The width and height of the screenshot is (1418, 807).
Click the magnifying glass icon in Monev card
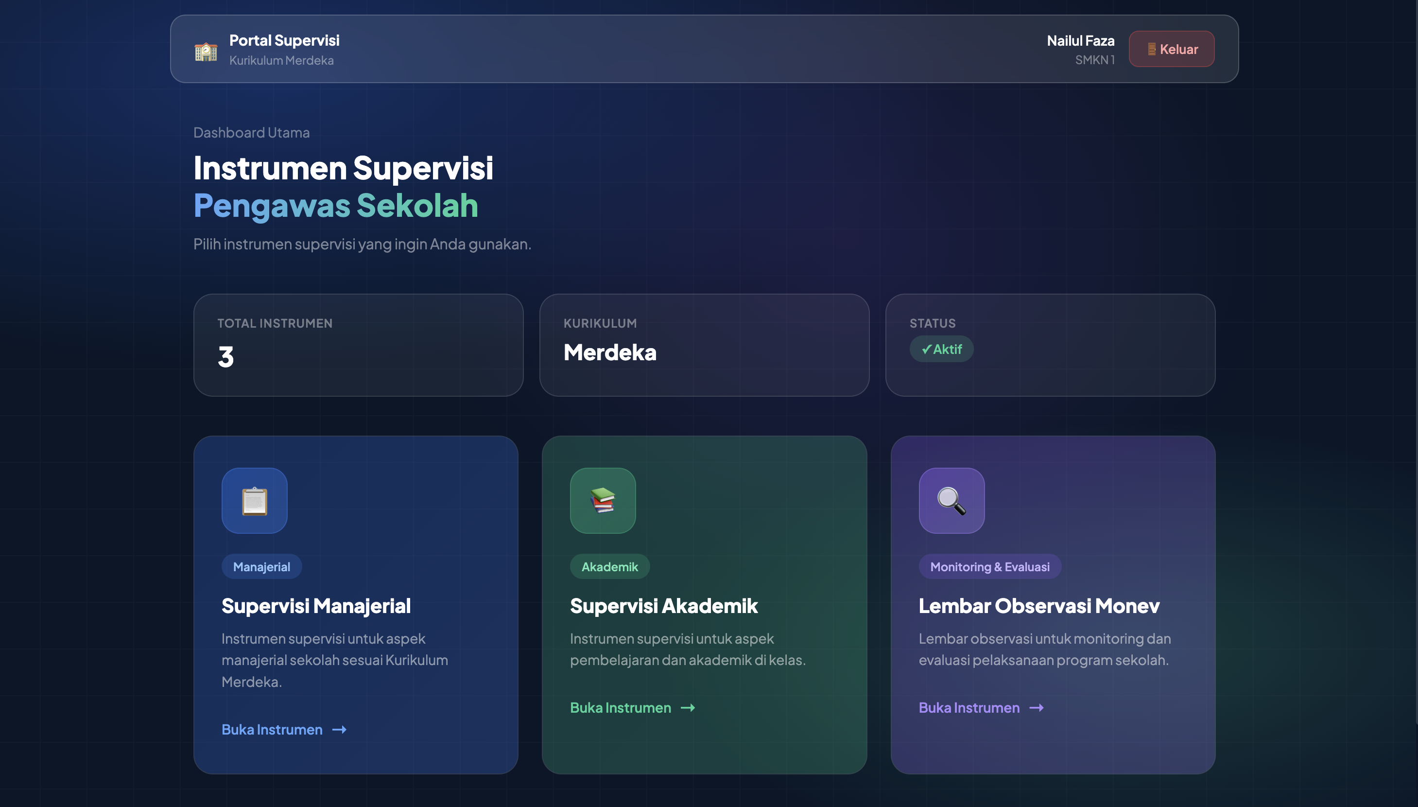tap(951, 501)
